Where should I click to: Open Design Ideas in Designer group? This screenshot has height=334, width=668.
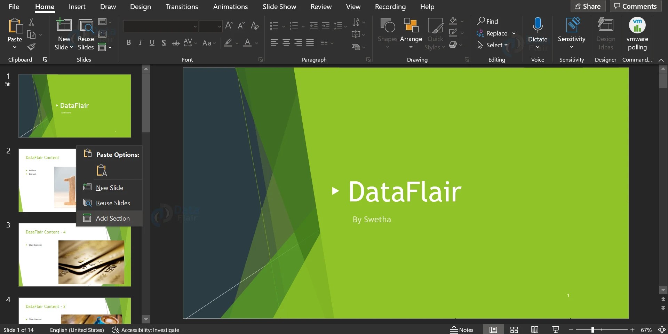click(x=605, y=34)
